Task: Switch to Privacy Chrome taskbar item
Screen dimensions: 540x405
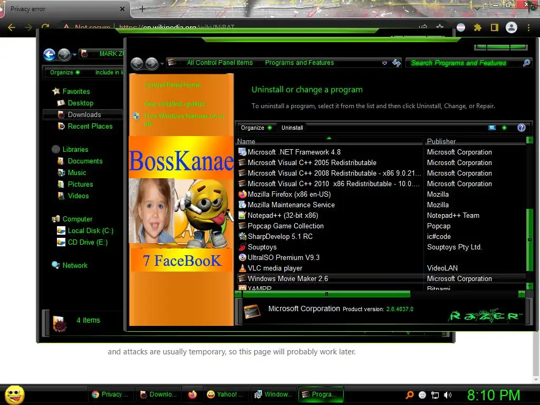Action: [111, 394]
